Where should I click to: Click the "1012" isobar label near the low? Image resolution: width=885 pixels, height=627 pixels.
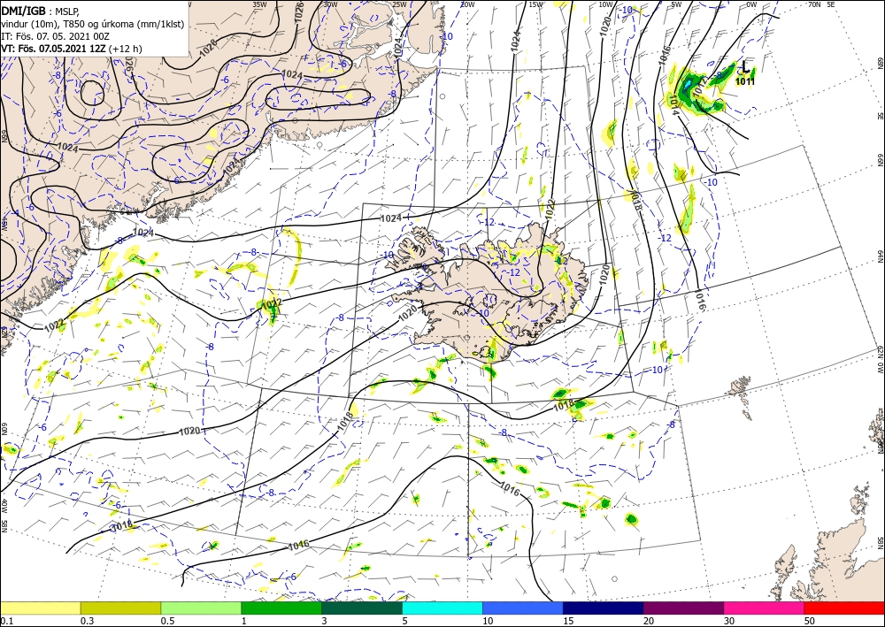700,86
